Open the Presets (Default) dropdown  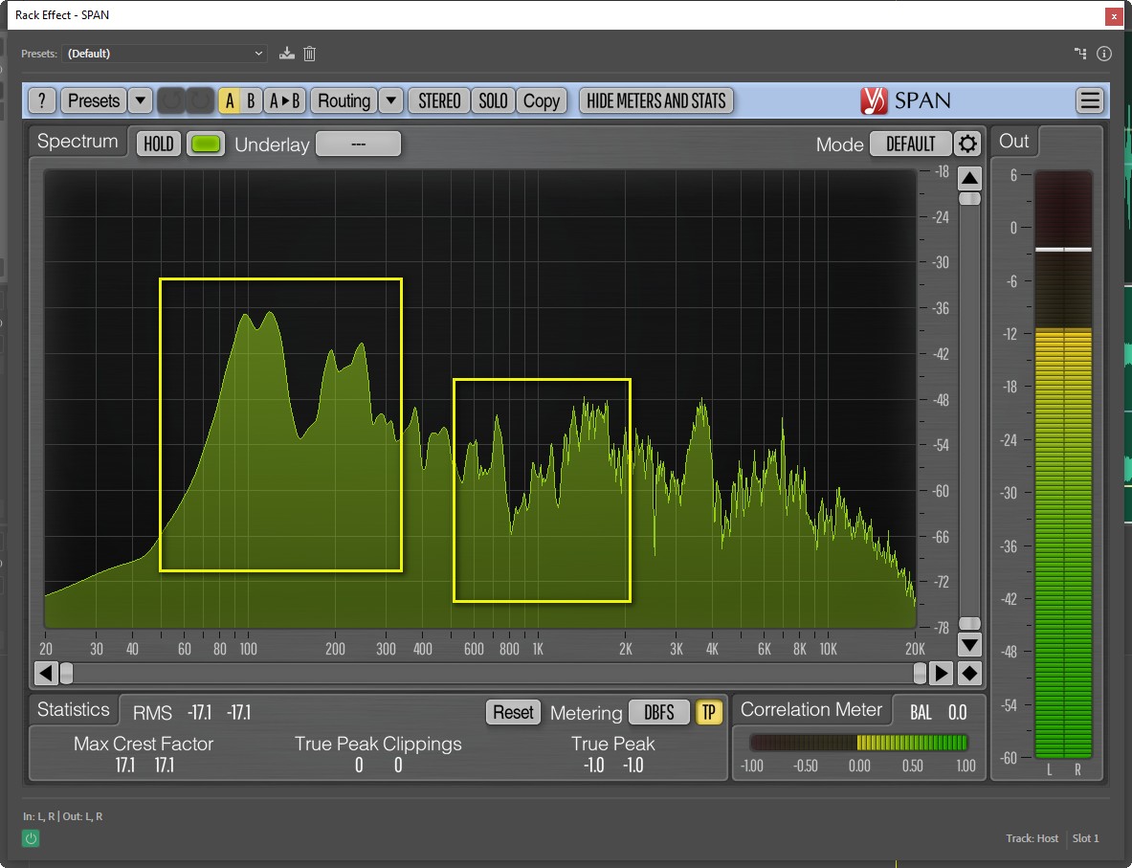click(164, 54)
